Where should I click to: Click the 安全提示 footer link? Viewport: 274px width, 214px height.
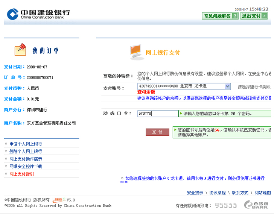click(195, 193)
